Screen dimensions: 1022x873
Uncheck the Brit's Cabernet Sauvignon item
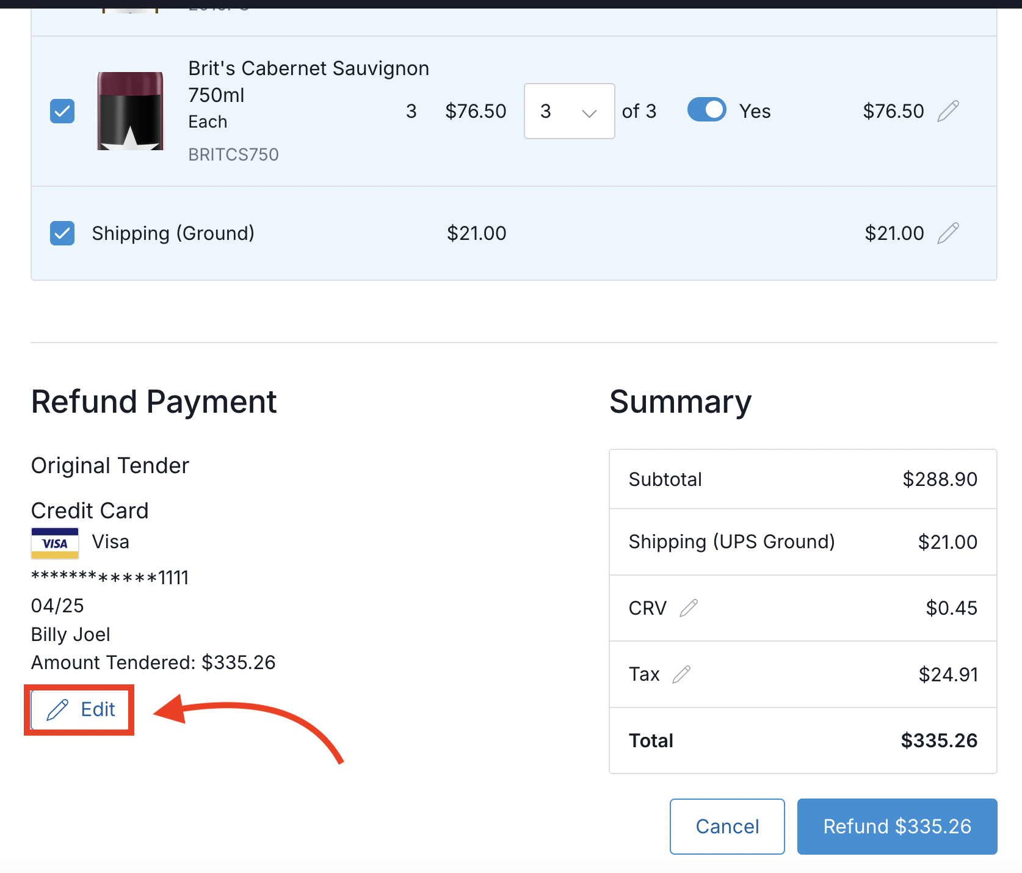[62, 111]
